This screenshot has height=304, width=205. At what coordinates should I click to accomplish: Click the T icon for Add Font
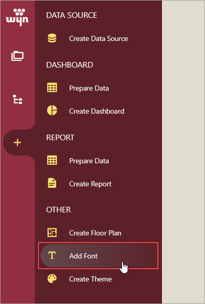tap(52, 255)
